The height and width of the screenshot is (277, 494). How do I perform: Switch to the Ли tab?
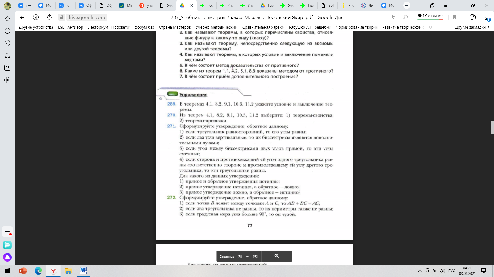point(368,6)
